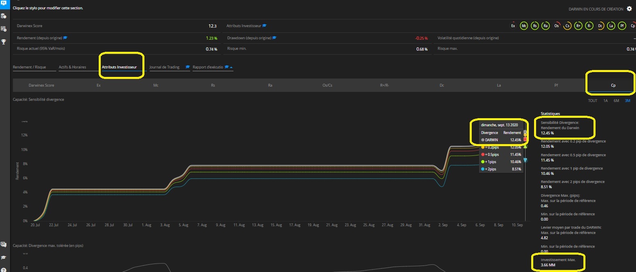
Task: Click the graduation cap icon in left sidebar
Action: 4,257
